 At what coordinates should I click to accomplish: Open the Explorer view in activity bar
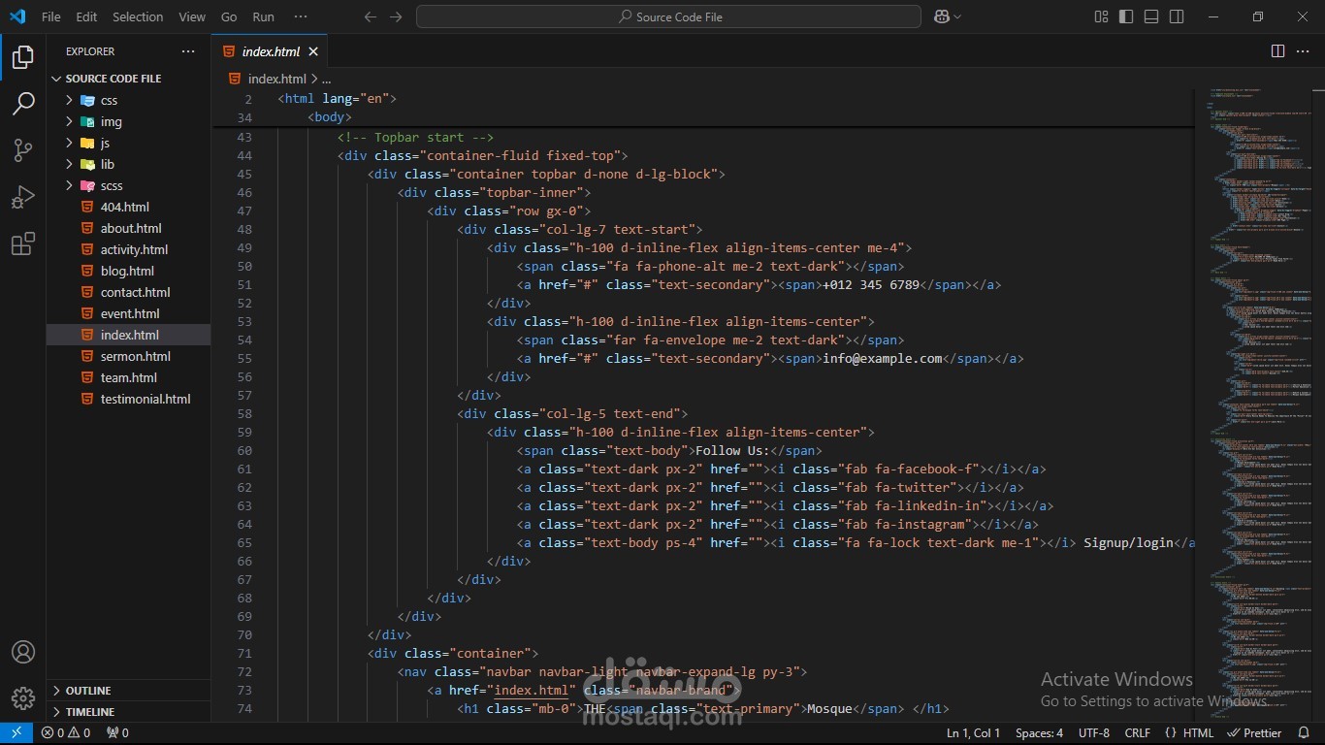coord(23,57)
